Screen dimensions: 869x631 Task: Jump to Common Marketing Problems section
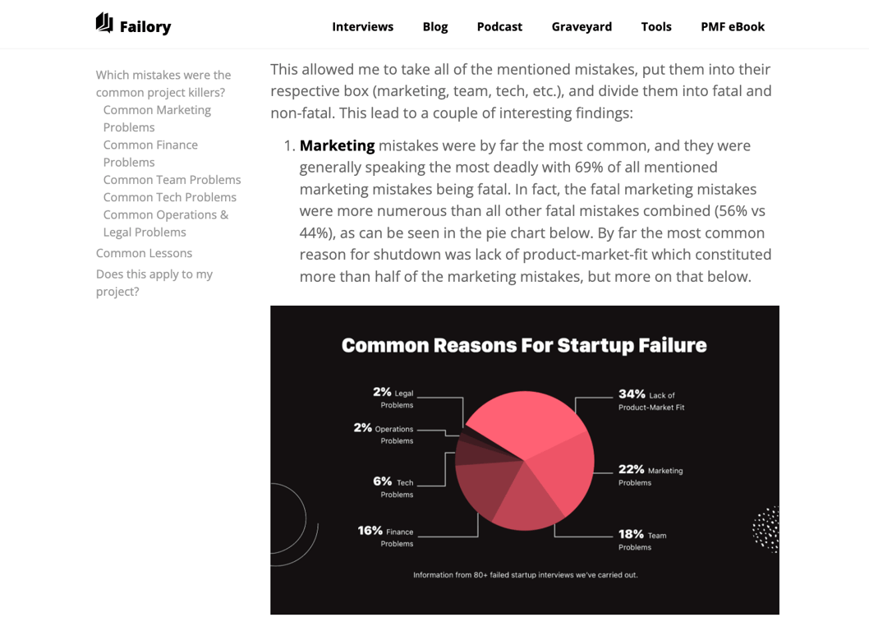point(156,118)
